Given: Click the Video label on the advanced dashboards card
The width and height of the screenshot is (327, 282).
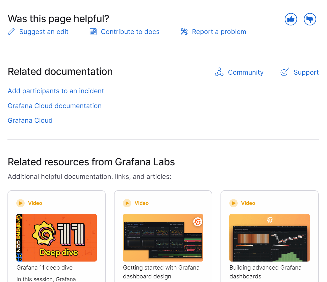Looking at the screenshot, I should pyautogui.click(x=248, y=203).
